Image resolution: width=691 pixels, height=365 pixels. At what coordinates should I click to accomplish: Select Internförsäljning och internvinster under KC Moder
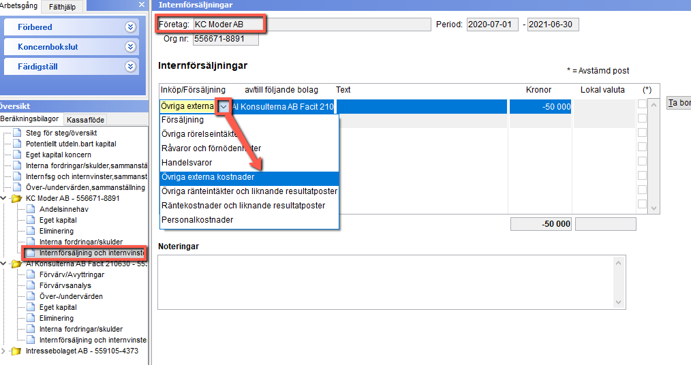coord(92,253)
